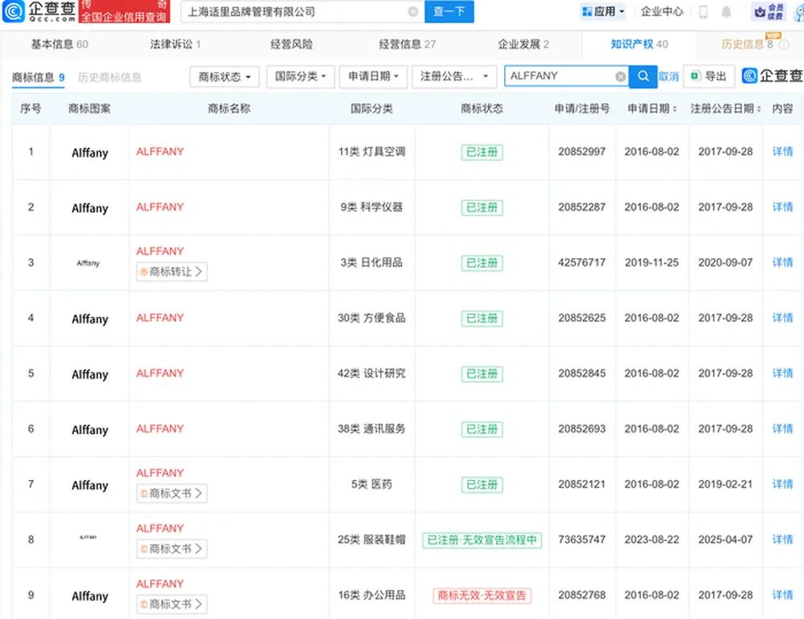Switch to 法律诉讼 tab
Screen dimensions: 804x619
click(175, 44)
